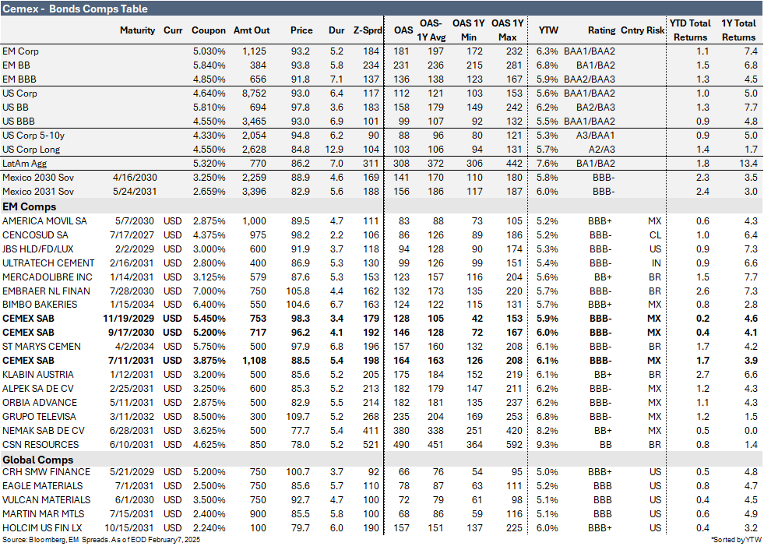Click the CSN RESOURCES Z-spread value 521
The width and height of the screenshot is (764, 550).
pyautogui.click(x=371, y=445)
